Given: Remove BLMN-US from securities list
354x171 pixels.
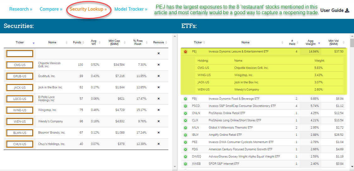Looking at the screenshot, I should coord(159,133).
